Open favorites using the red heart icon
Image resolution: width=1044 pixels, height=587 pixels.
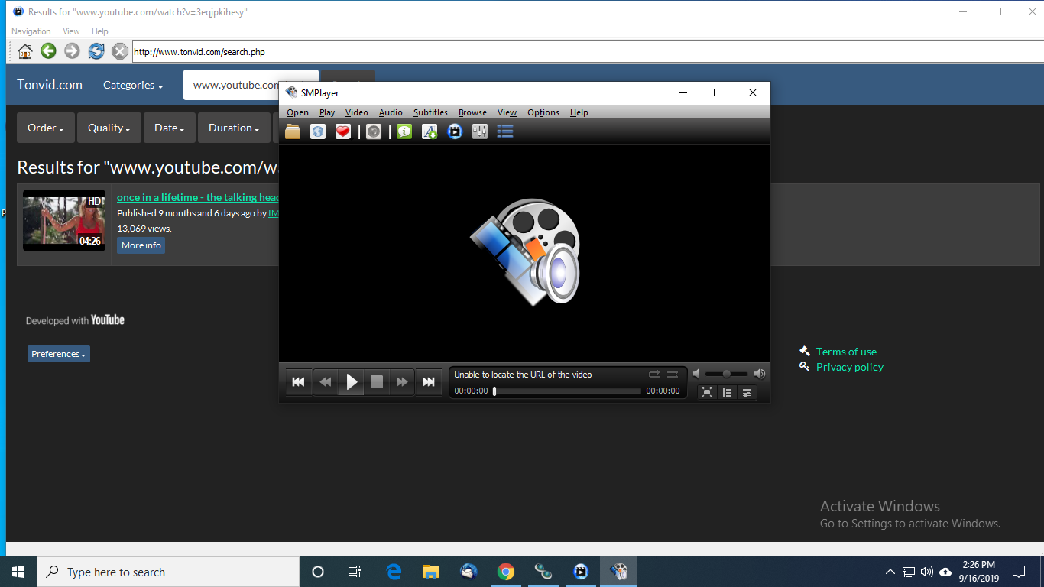[343, 131]
